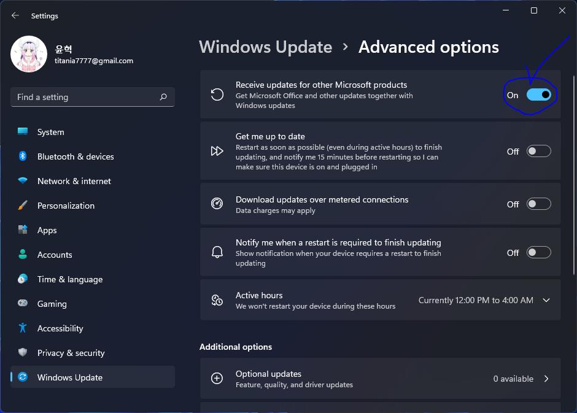
Task: Click the Find a setting search box
Action: coord(92,97)
